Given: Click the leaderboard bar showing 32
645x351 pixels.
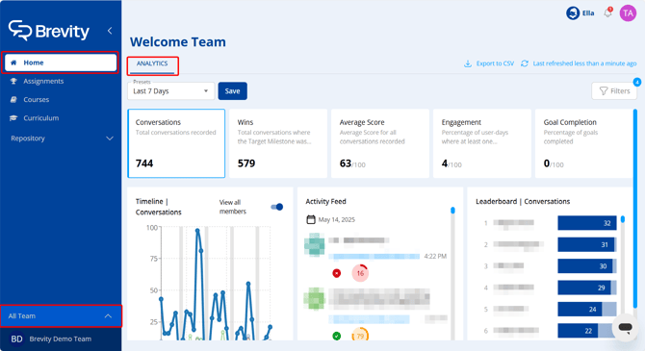Looking at the screenshot, I should (x=587, y=223).
